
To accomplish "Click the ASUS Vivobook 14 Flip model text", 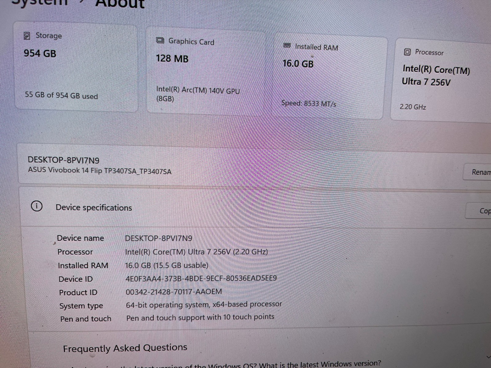I will pos(100,171).
